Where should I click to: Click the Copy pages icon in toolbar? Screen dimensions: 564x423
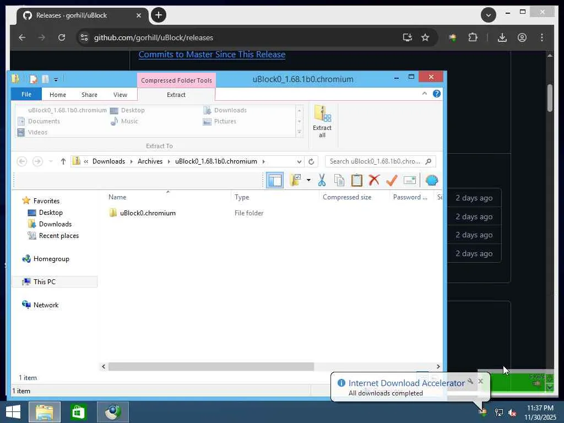point(339,180)
